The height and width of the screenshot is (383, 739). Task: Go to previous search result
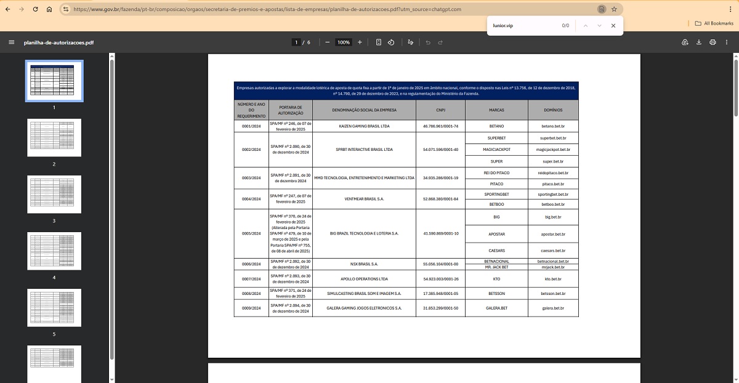[585, 26]
